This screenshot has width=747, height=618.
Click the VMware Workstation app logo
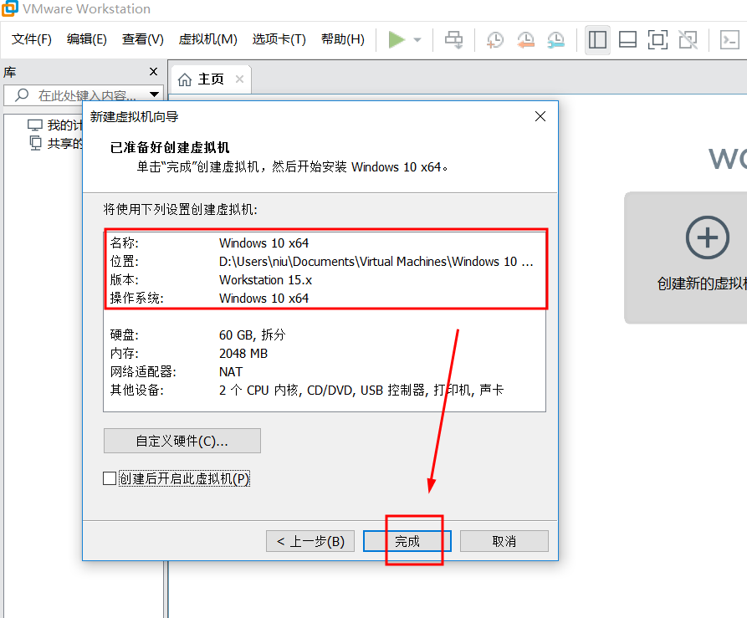click(x=9, y=8)
